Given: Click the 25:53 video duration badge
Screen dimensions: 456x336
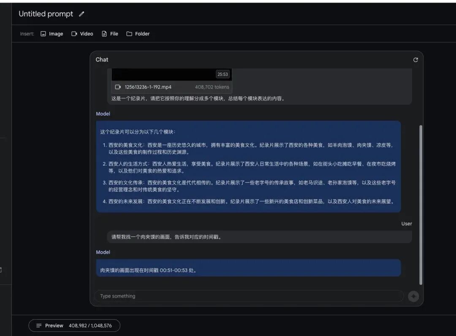Looking at the screenshot, I should [223, 74].
